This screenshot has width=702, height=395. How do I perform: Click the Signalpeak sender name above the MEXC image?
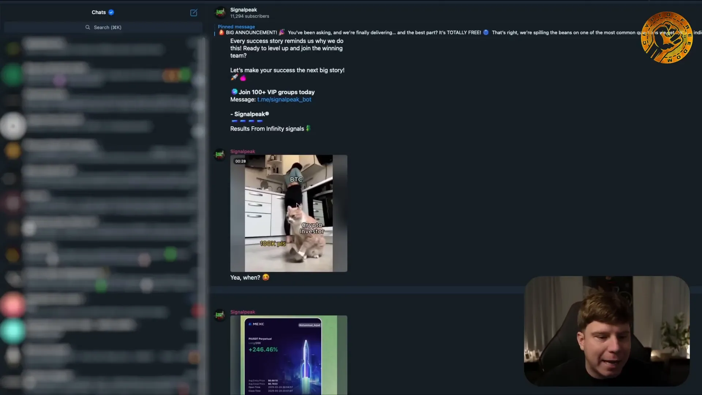point(243,312)
